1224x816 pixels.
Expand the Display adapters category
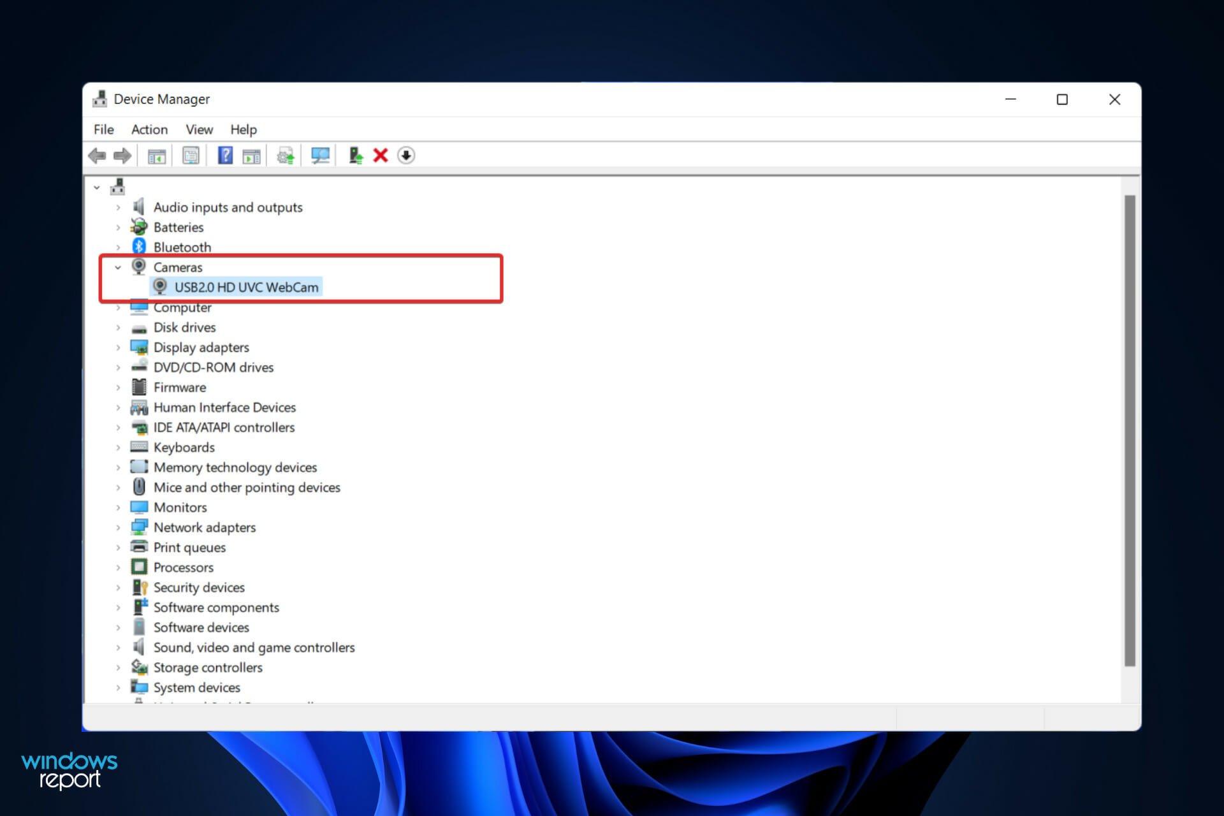click(x=119, y=347)
